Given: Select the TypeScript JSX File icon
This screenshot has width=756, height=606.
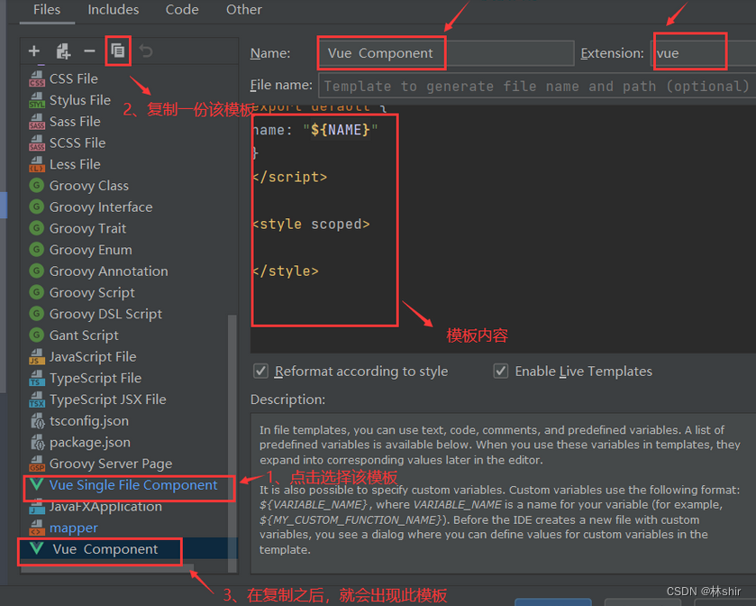Looking at the screenshot, I should point(37,399).
